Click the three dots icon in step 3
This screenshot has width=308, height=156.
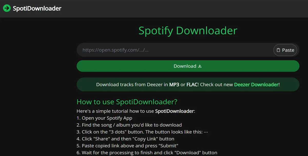tap(205, 132)
